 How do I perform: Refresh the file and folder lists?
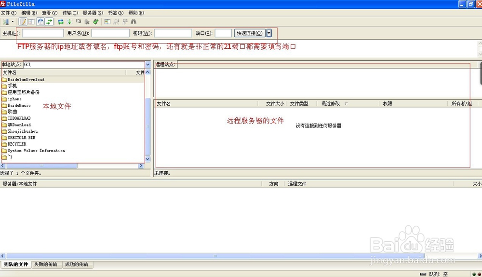pyautogui.click(x=61, y=22)
